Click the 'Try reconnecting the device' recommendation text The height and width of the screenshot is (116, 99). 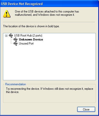pyautogui.click(x=23, y=89)
